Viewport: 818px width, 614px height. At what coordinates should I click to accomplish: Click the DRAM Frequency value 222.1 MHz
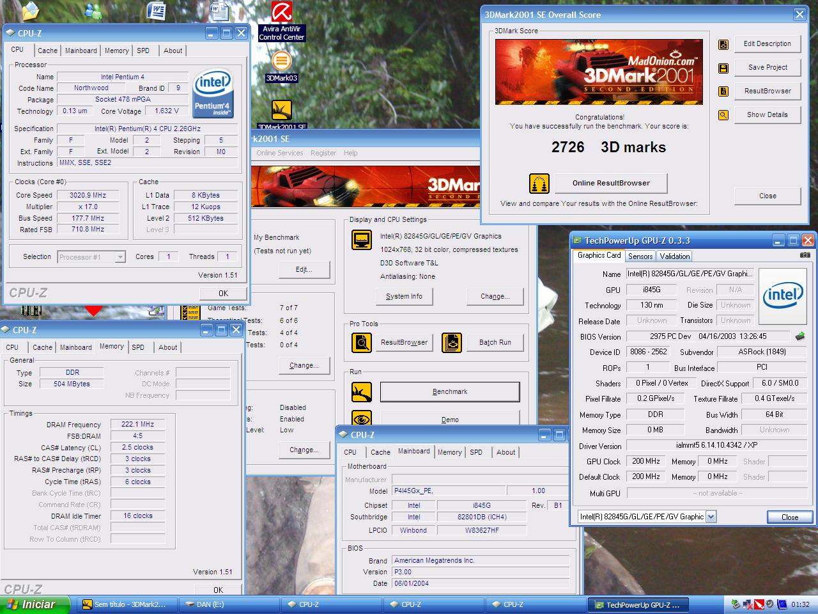tap(138, 424)
